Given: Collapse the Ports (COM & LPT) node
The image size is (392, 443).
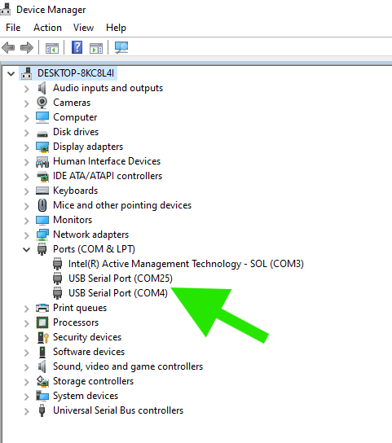Looking at the screenshot, I should point(27,249).
